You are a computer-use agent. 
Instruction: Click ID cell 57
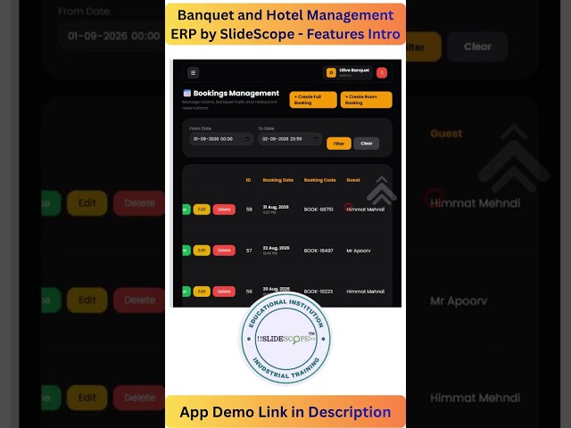point(249,251)
